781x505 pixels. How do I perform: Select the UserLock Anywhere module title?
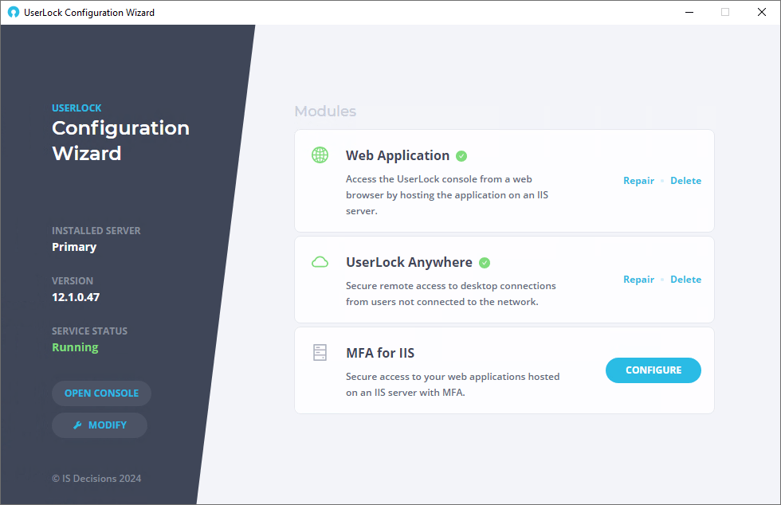tap(409, 262)
